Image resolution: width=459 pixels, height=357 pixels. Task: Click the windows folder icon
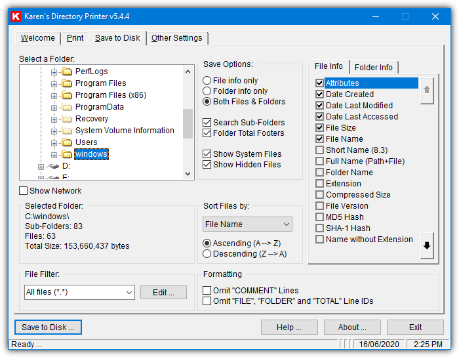[67, 154]
